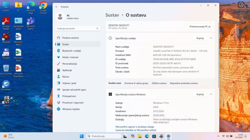Open the Windows Start menu
Image resolution: width=250 pixels, height=140 pixels.
click(x=82, y=136)
